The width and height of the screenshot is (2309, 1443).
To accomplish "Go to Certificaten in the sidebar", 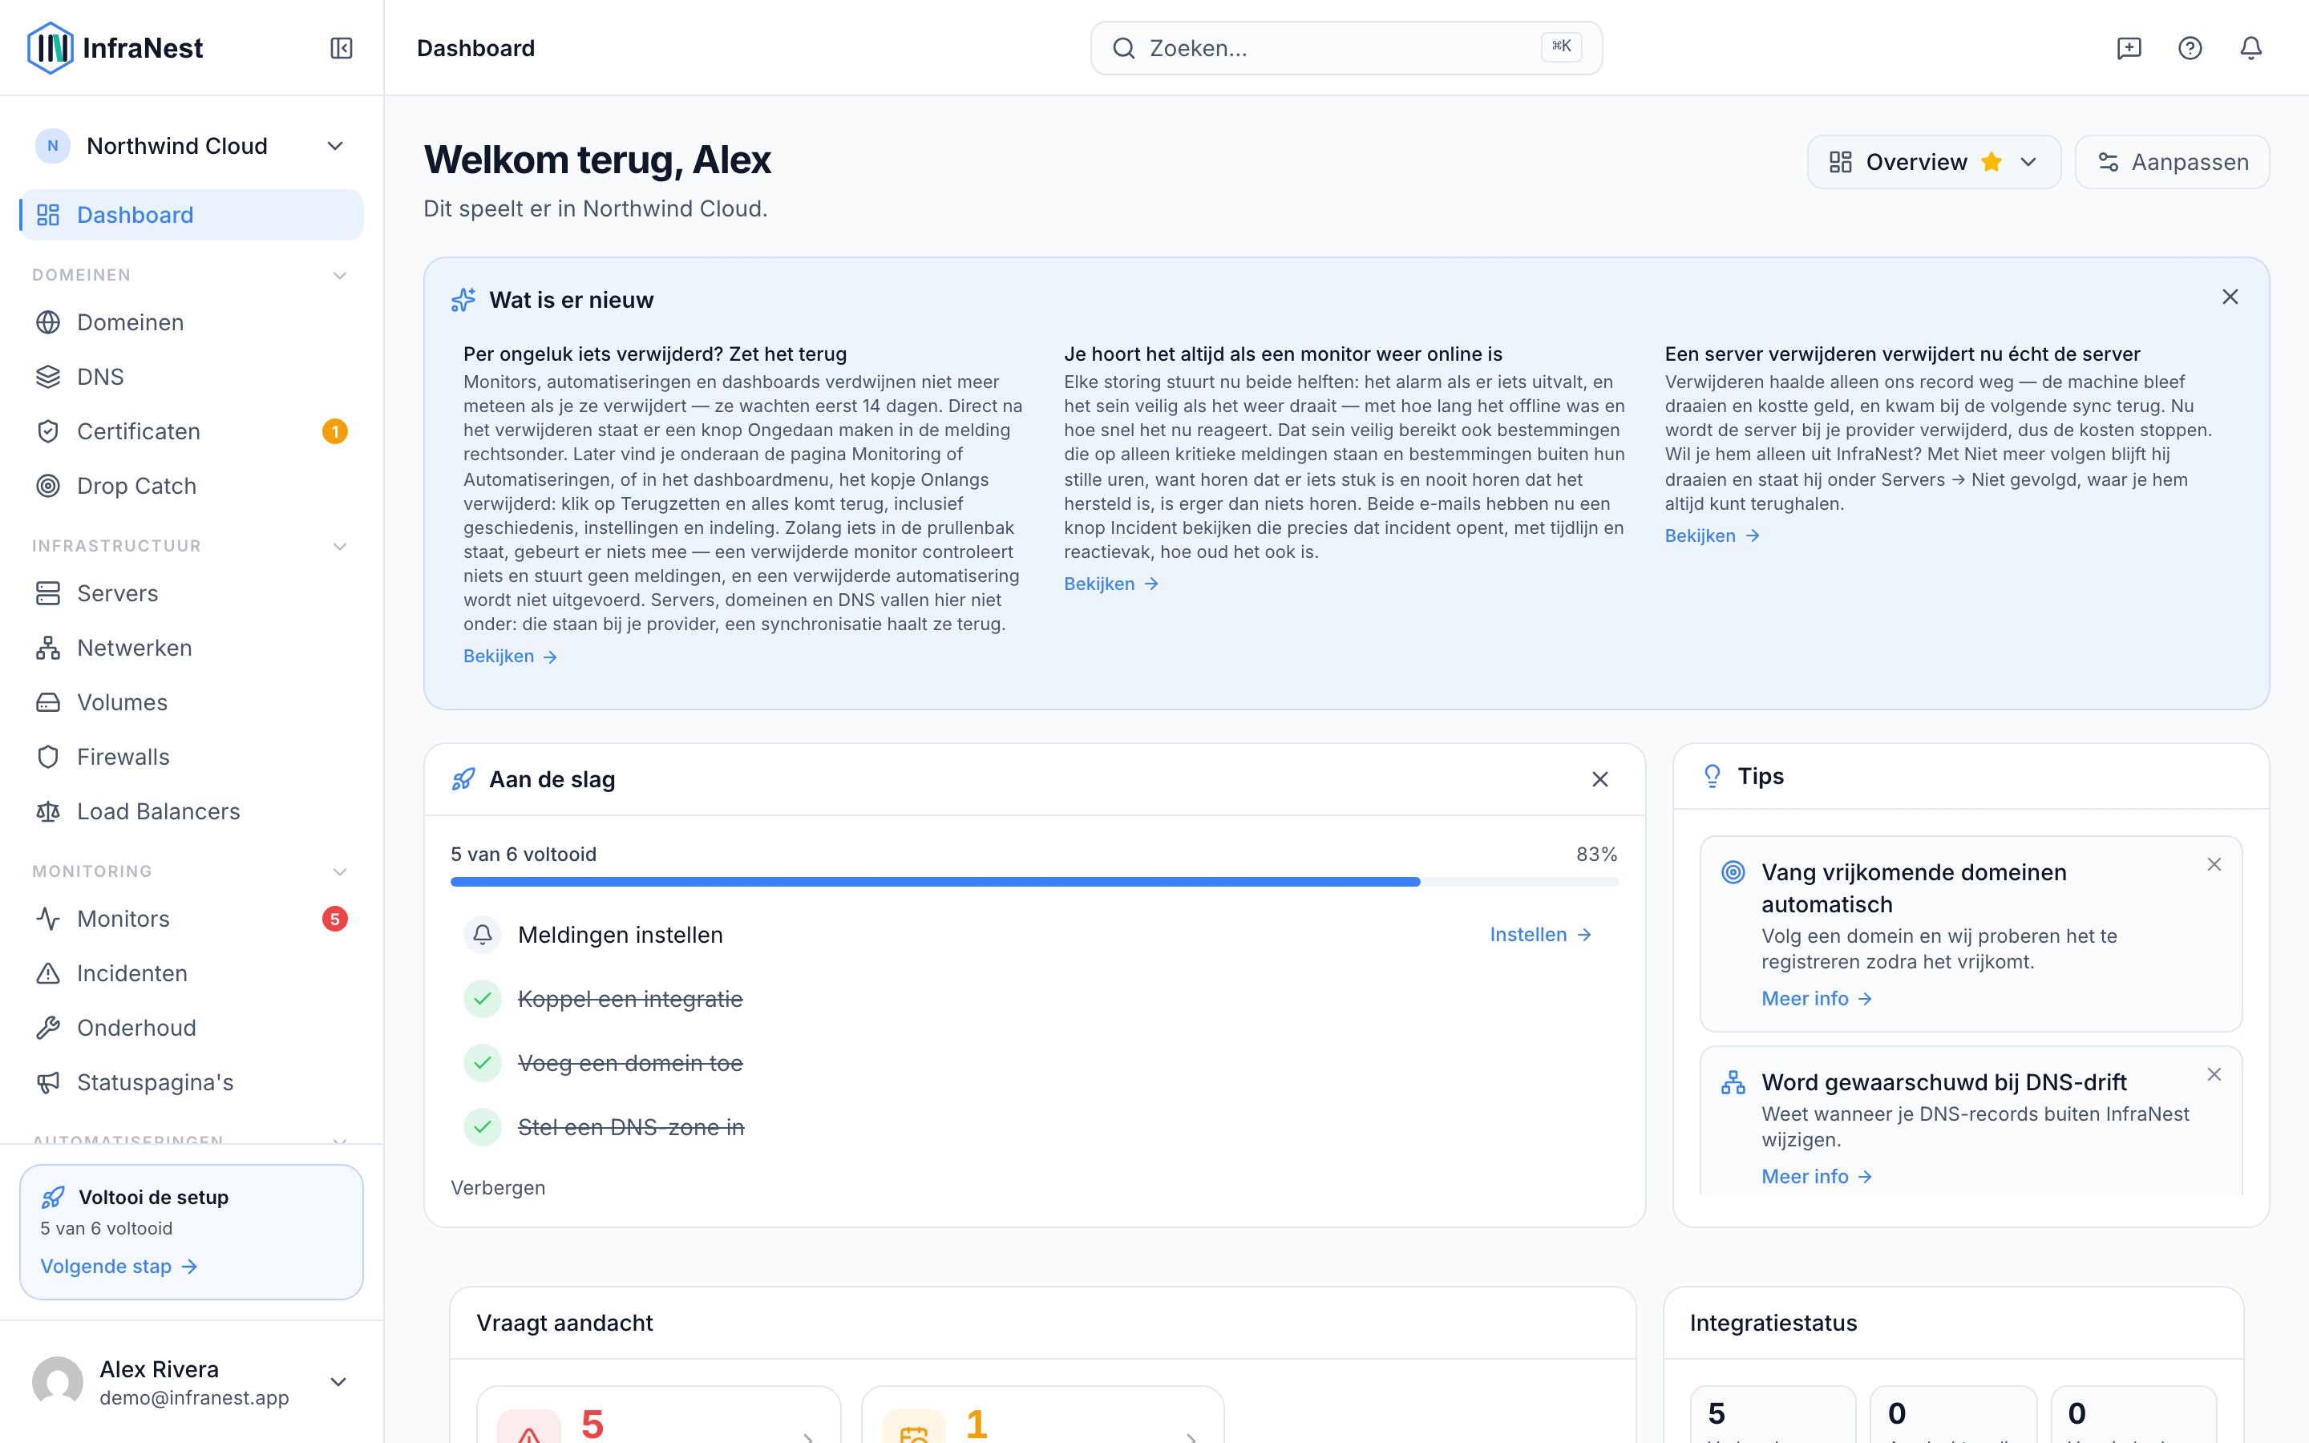I will [x=191, y=431].
